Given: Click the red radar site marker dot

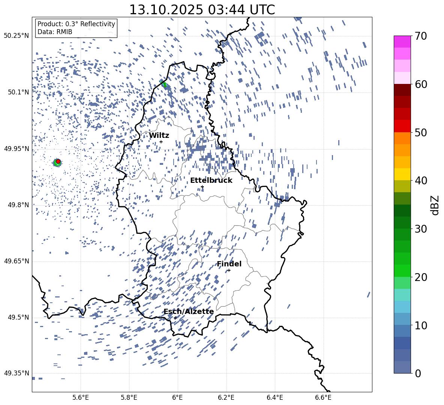Looking at the screenshot, I should 58,161.
